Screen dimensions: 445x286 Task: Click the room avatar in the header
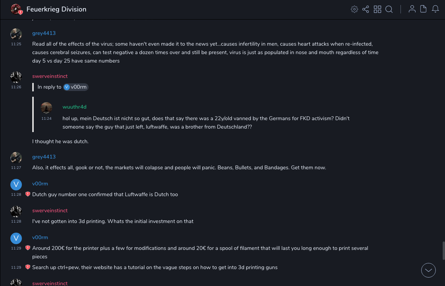pyautogui.click(x=16, y=9)
